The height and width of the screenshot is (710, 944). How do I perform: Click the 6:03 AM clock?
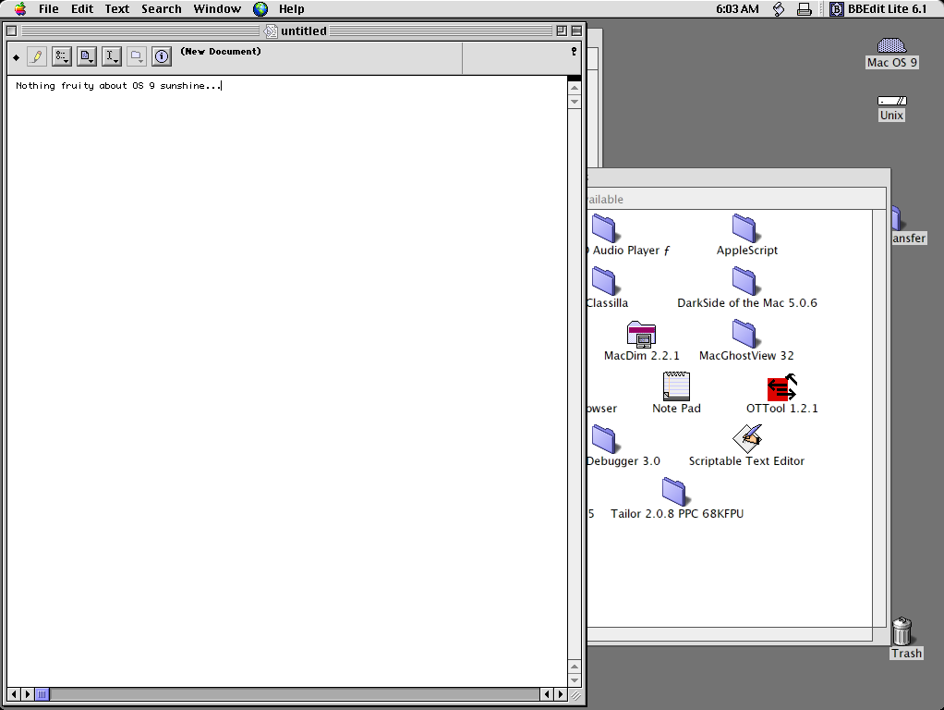(737, 9)
